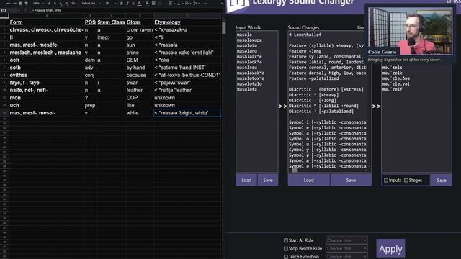Save the output words

click(442, 180)
